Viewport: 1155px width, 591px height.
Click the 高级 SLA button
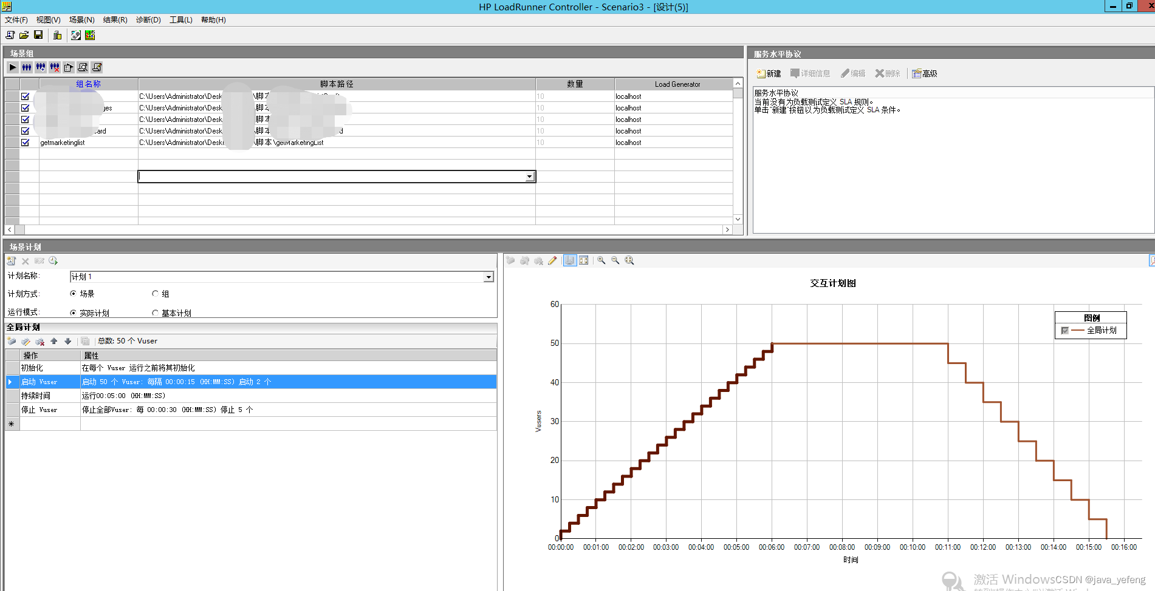(925, 73)
